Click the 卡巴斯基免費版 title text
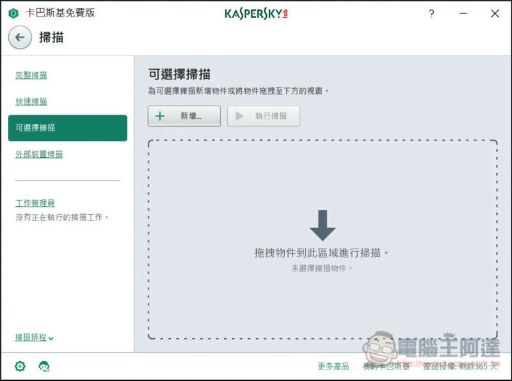Screen dimensions: 512x381 60,13
